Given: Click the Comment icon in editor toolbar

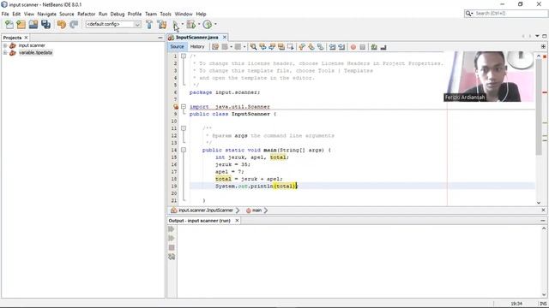Looking at the screenshot, I should (374, 47).
